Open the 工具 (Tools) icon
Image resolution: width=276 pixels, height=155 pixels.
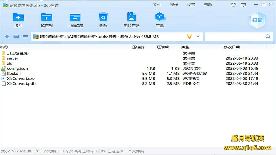(x=160, y=18)
